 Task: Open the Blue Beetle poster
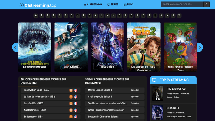[x=108, y=47]
